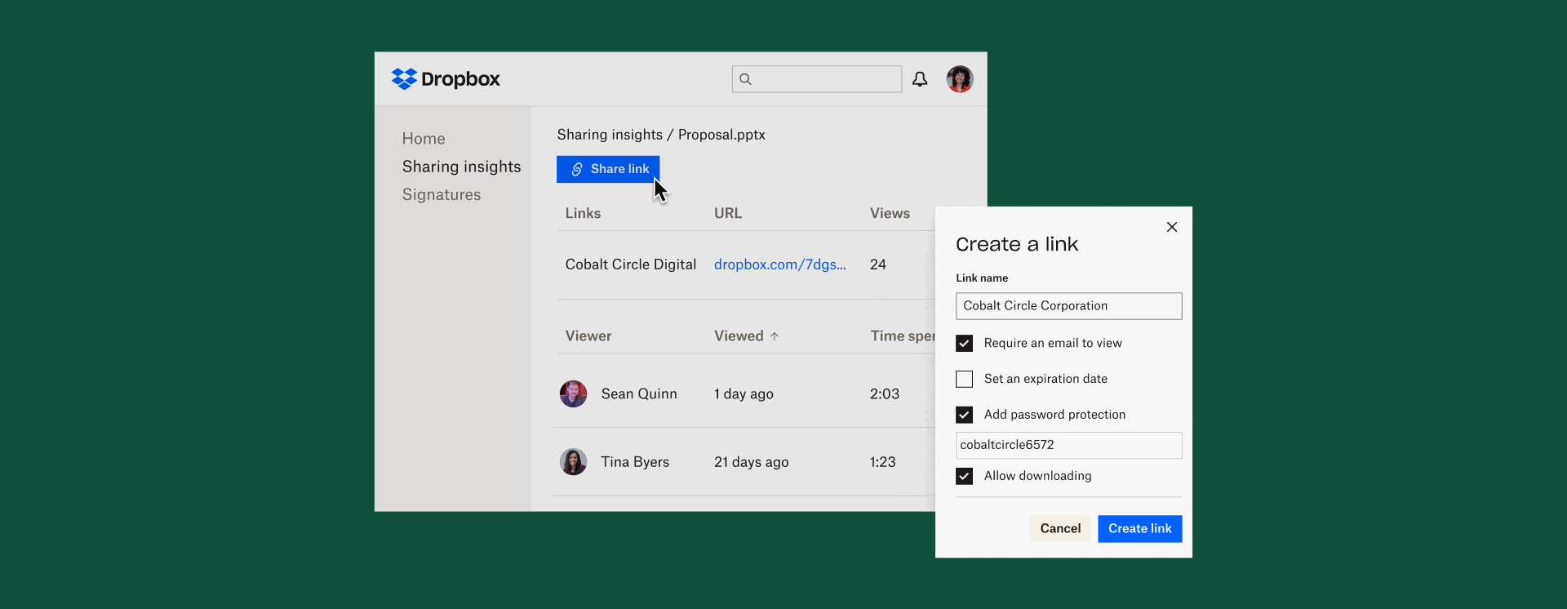Screen dimensions: 1567x609
Task: Open the notifications bell
Action: click(920, 79)
